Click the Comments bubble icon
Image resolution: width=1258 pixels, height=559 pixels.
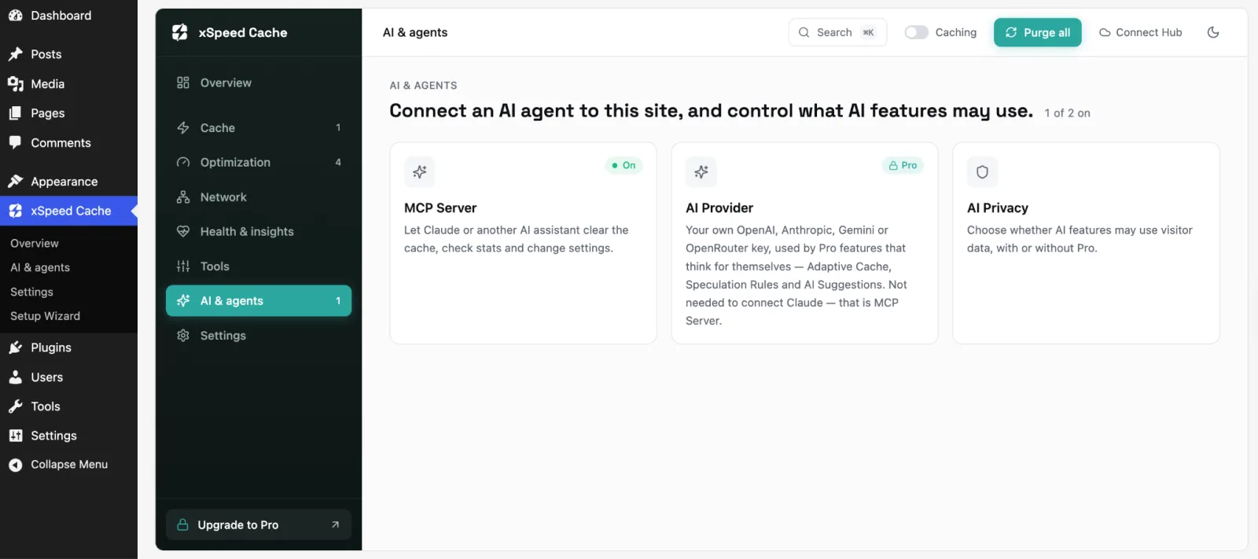[x=15, y=142]
